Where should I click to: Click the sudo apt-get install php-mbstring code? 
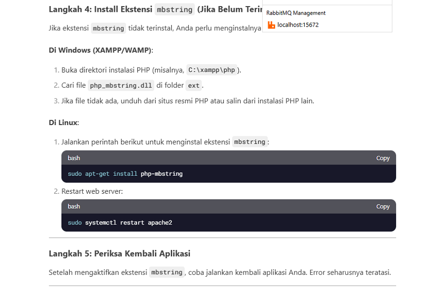coord(125,174)
